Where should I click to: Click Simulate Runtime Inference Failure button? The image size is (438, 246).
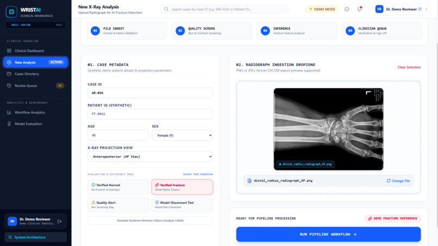[151, 220]
